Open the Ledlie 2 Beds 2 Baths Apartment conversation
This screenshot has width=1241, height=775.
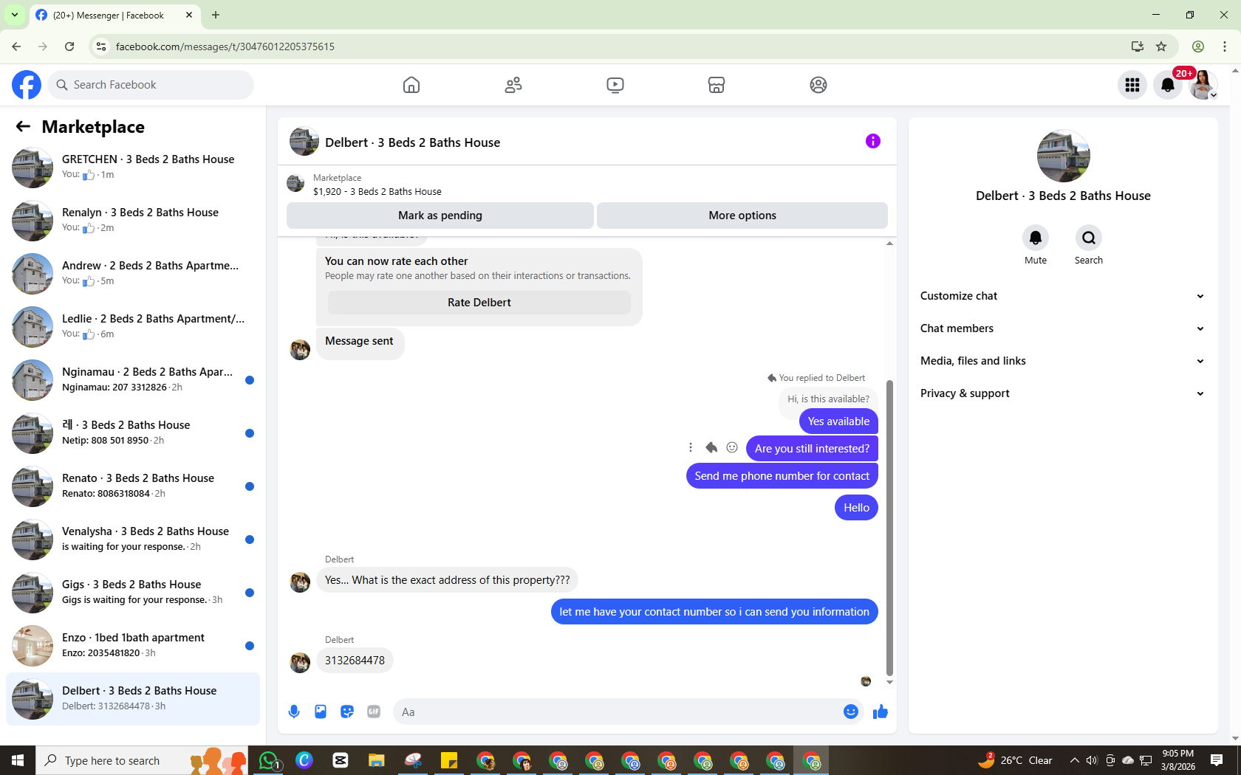click(x=133, y=327)
